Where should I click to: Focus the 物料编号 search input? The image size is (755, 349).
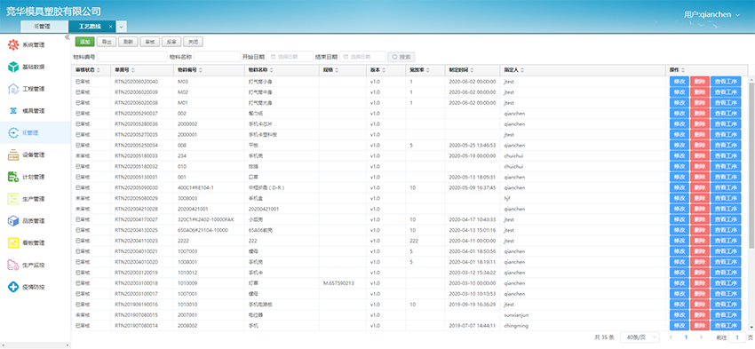(x=132, y=57)
